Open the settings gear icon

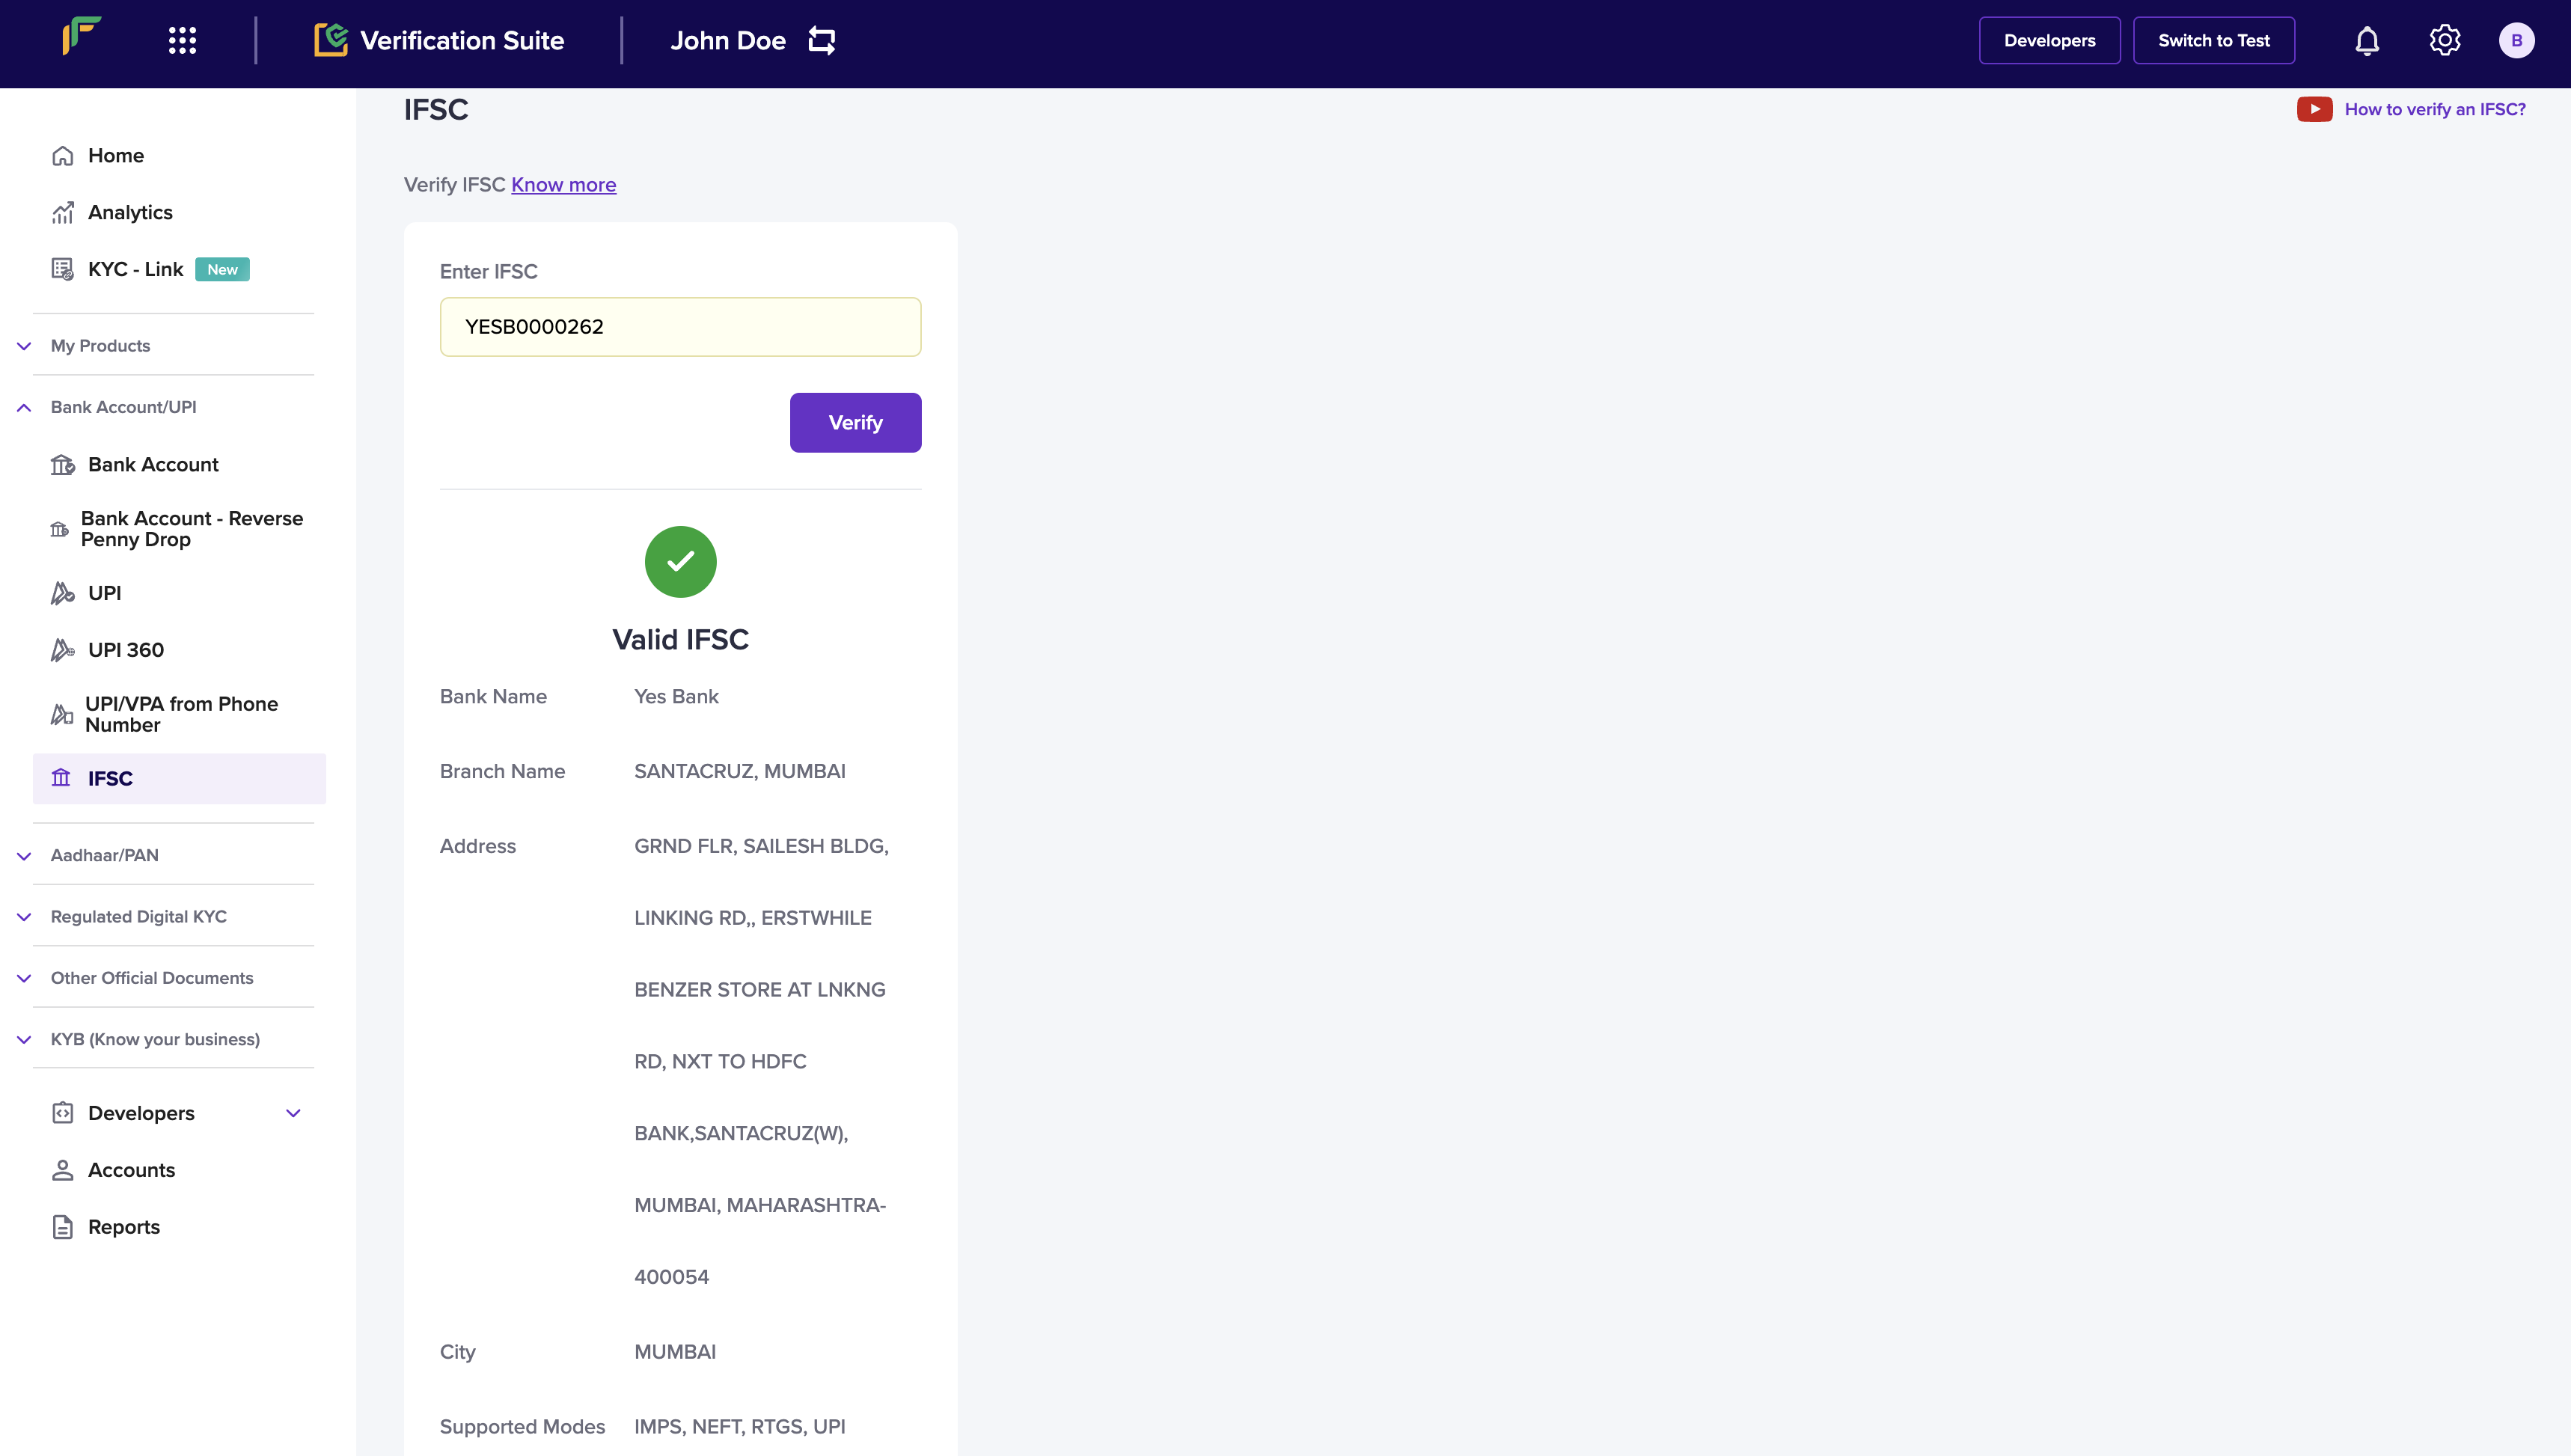(2444, 40)
